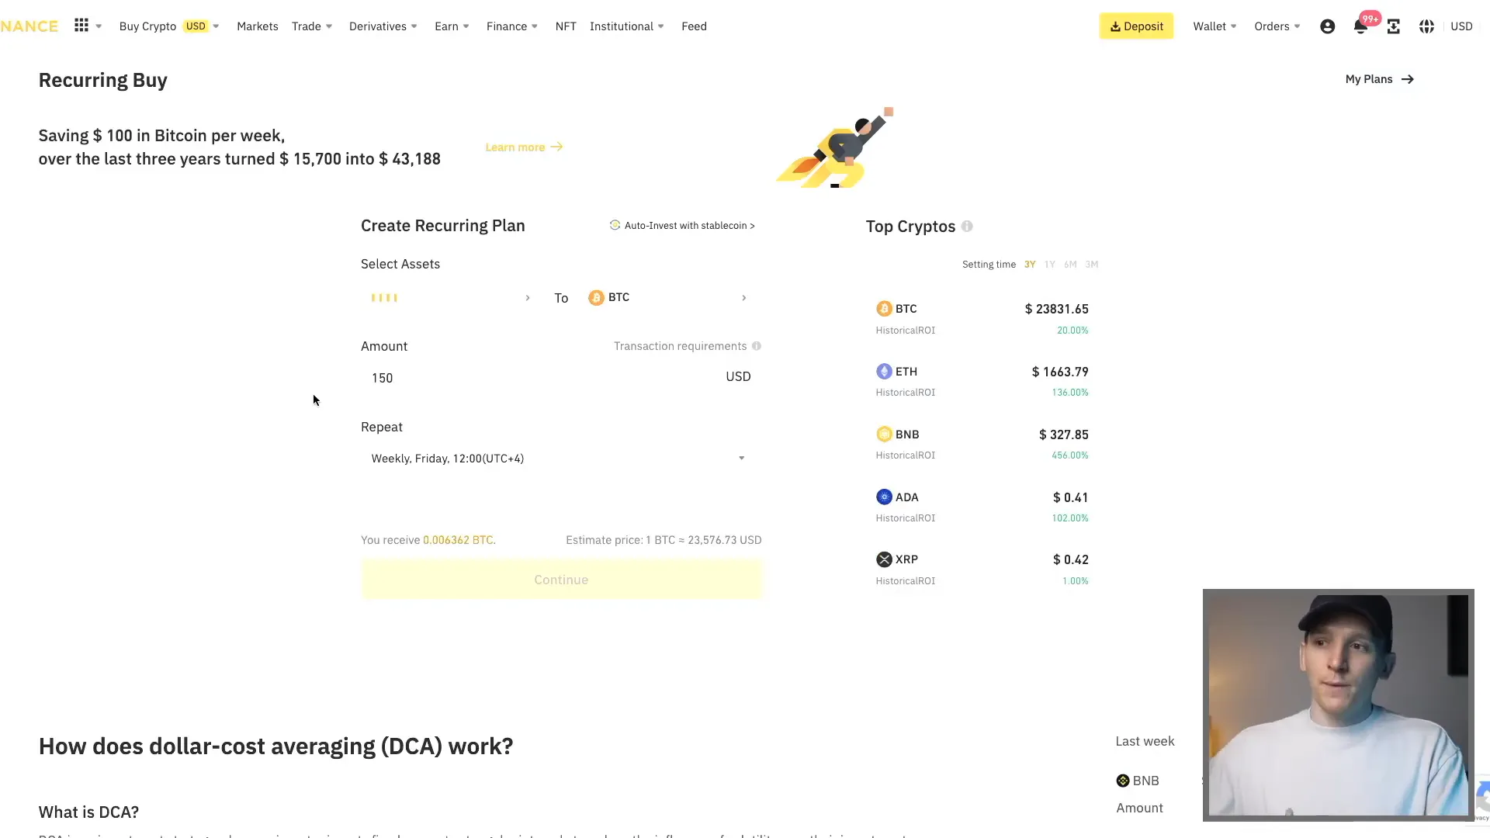1490x838 pixels.
Task: Click the Bitcoin icon in the To selector
Action: pos(596,298)
